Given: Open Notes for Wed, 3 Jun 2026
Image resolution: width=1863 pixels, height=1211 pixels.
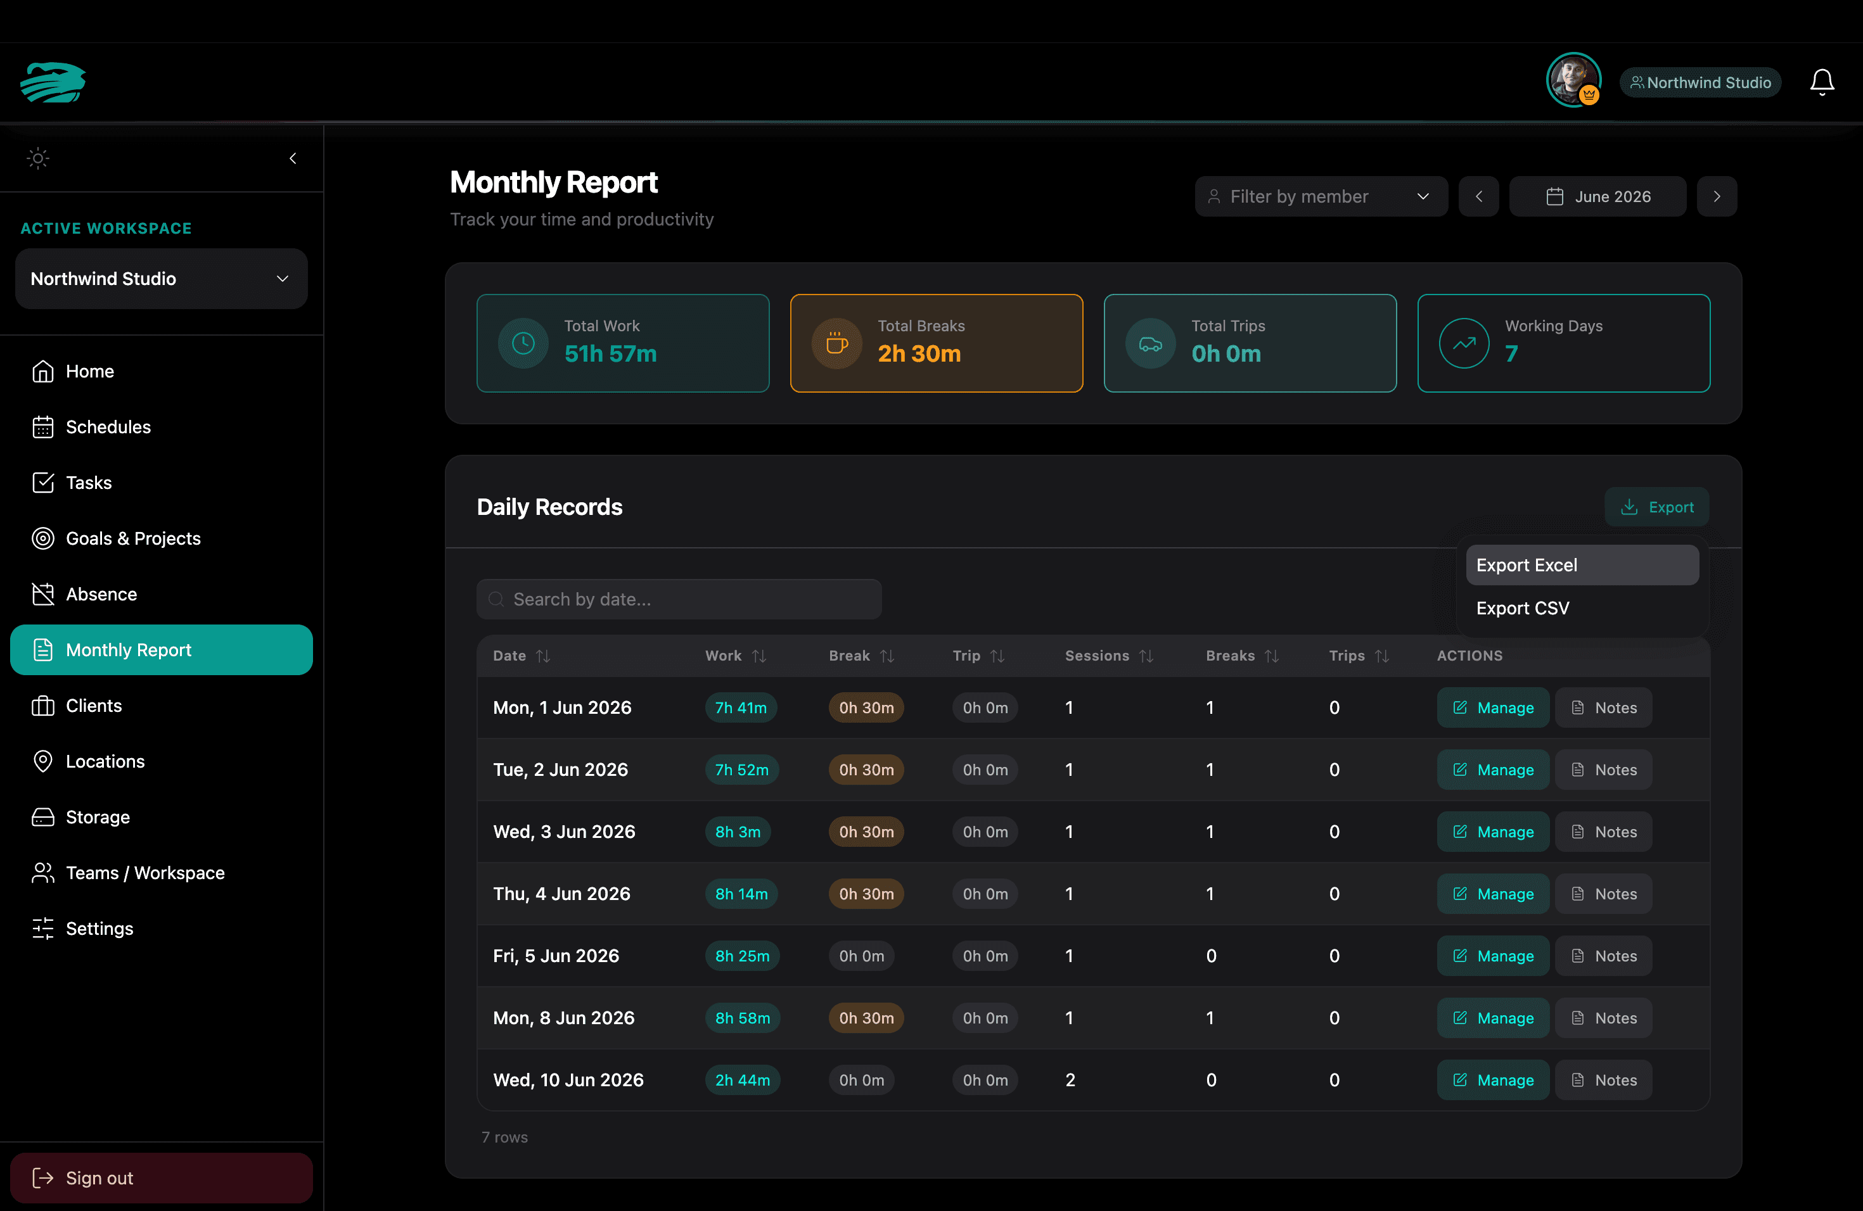Looking at the screenshot, I should [x=1603, y=832].
